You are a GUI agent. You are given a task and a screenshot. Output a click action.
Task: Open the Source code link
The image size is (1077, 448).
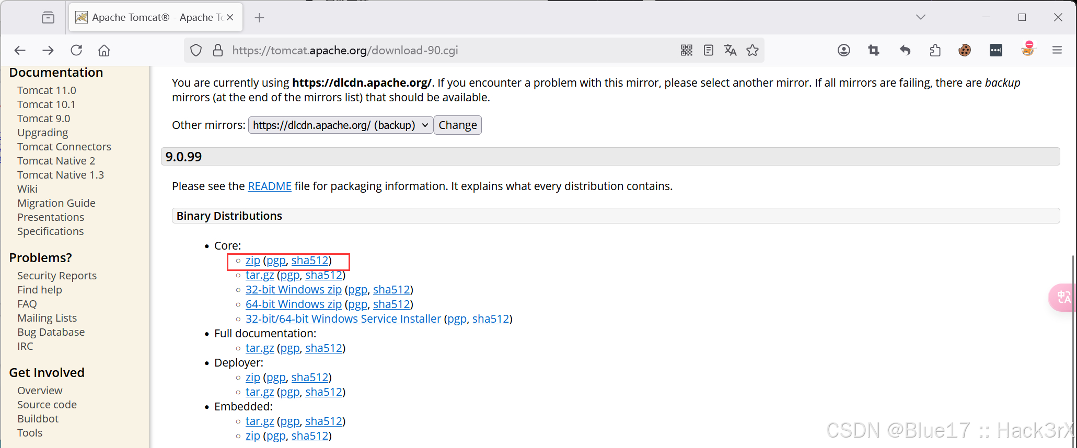point(47,405)
